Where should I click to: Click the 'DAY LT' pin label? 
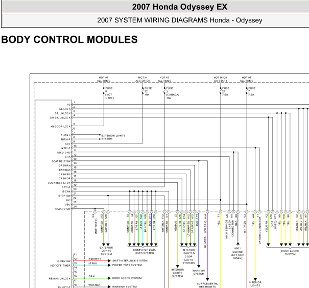point(66,187)
